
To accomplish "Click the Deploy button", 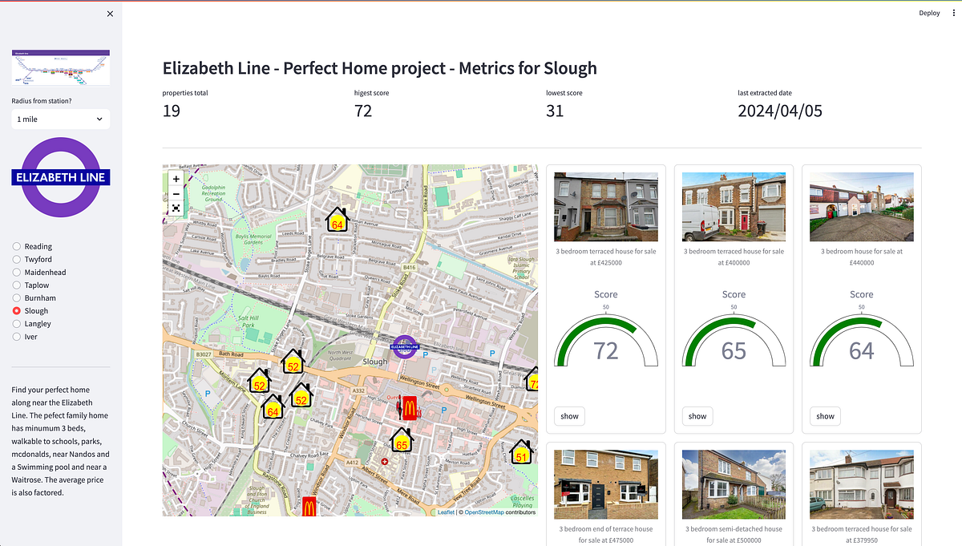I will click(x=929, y=13).
